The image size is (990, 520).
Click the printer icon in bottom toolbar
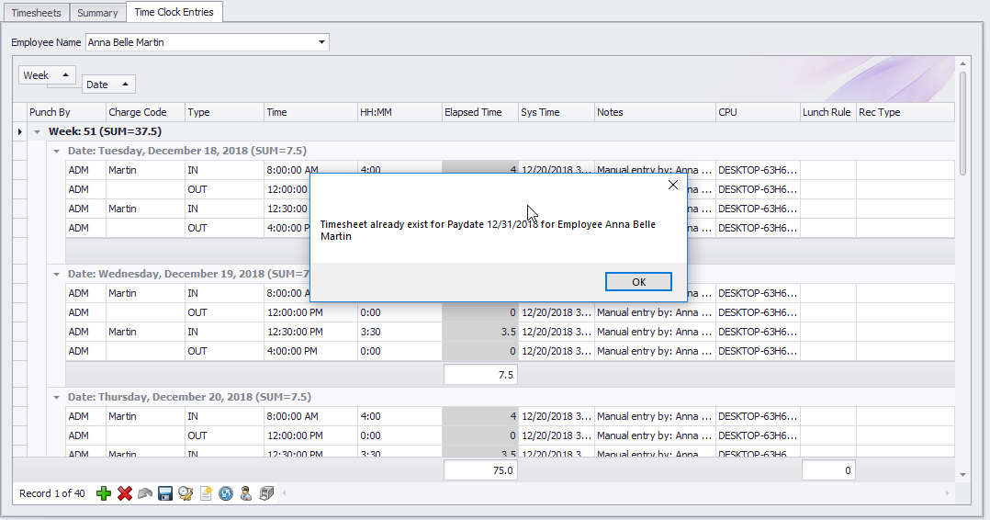(266, 494)
